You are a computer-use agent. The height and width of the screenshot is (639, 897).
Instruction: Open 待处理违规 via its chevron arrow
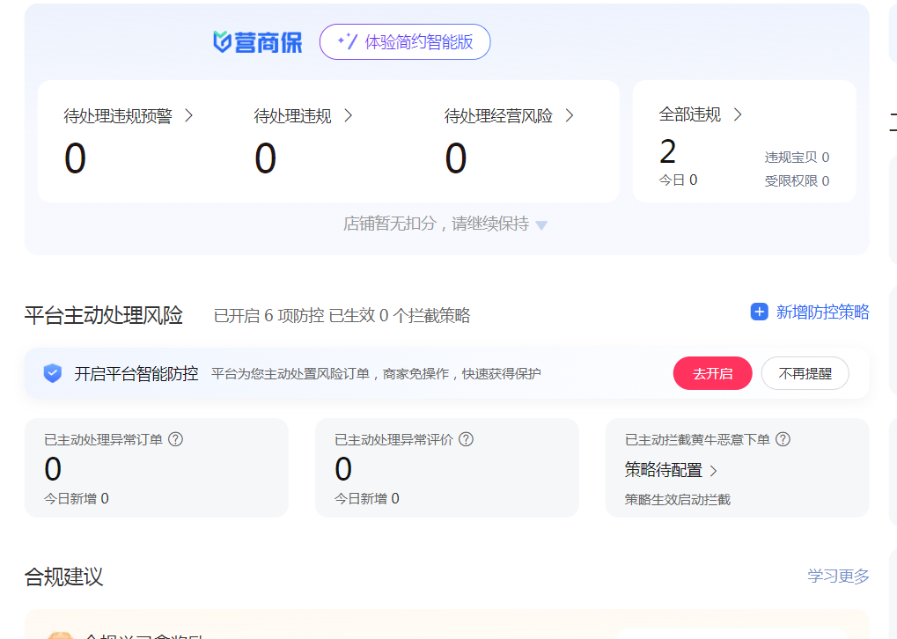coord(348,115)
